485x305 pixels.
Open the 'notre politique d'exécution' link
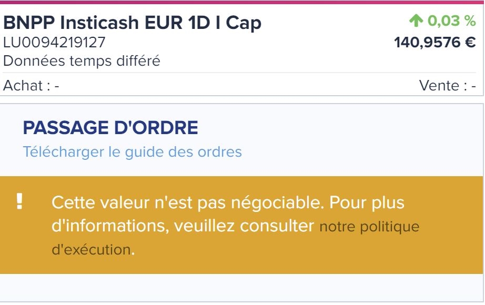(x=369, y=227)
